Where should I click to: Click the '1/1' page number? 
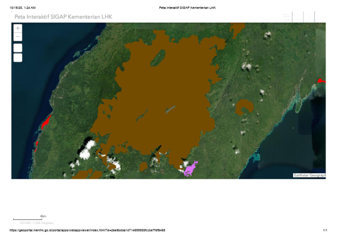[325, 230]
